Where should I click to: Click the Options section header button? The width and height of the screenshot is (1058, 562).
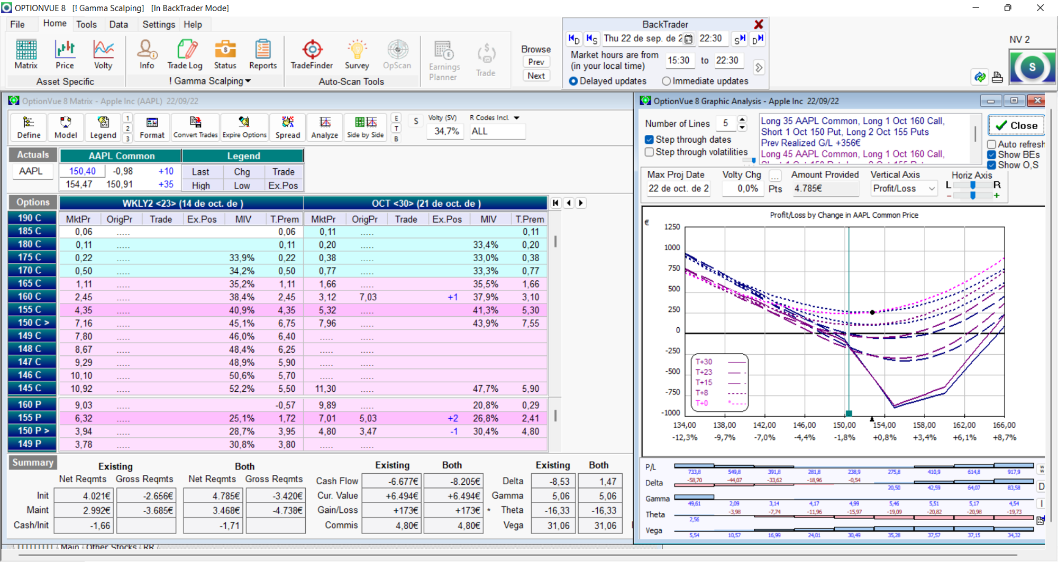pyautogui.click(x=33, y=202)
